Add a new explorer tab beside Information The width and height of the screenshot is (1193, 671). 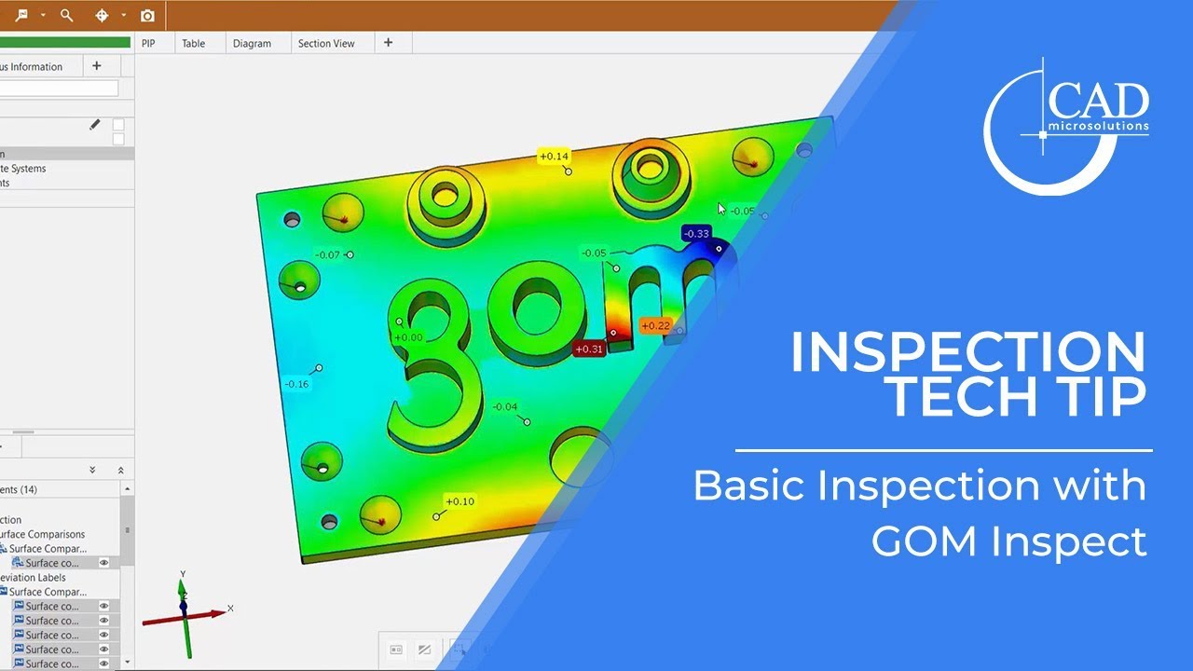click(x=96, y=66)
